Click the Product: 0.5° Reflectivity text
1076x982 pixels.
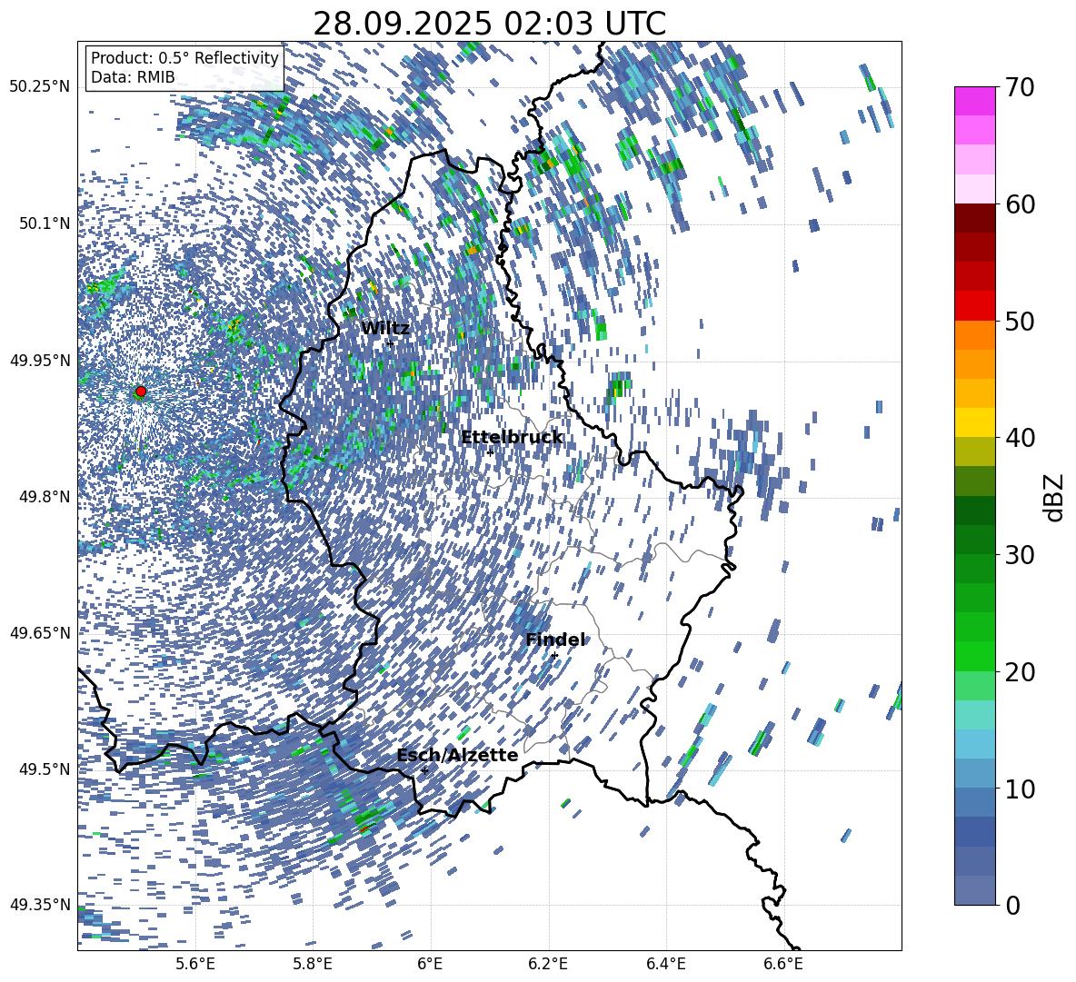[x=184, y=58]
